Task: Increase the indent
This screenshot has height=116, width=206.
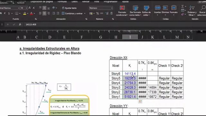Action: [58, 13]
